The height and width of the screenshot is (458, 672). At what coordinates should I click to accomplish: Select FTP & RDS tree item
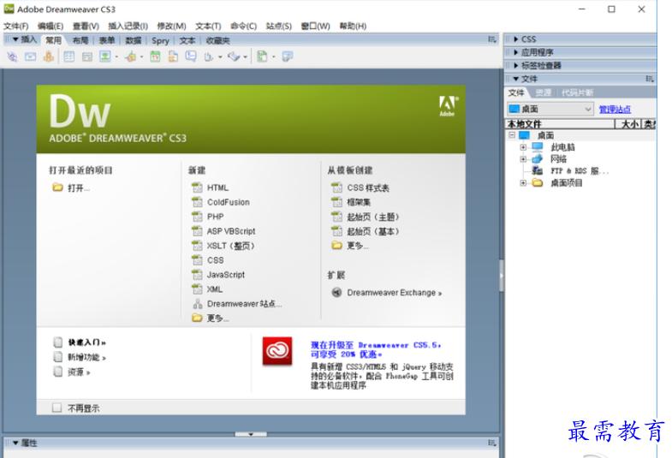click(x=580, y=171)
